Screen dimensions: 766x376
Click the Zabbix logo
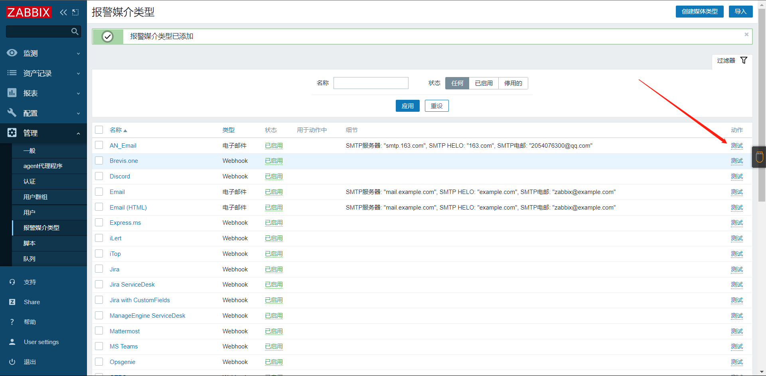(29, 12)
